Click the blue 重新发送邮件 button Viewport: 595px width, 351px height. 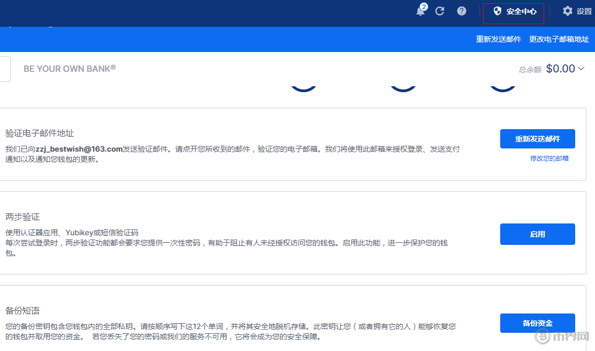coord(537,138)
